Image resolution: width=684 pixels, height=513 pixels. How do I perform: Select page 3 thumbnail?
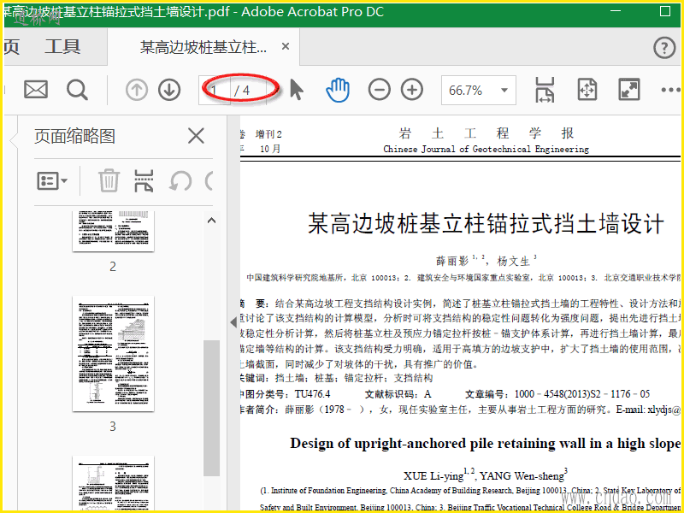click(x=114, y=354)
